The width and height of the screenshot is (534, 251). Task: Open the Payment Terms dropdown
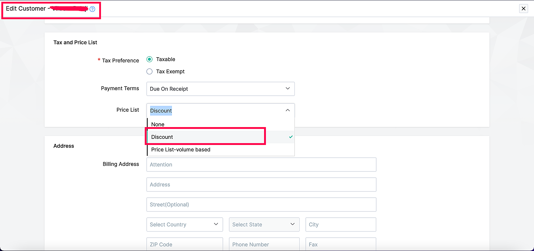(x=220, y=89)
